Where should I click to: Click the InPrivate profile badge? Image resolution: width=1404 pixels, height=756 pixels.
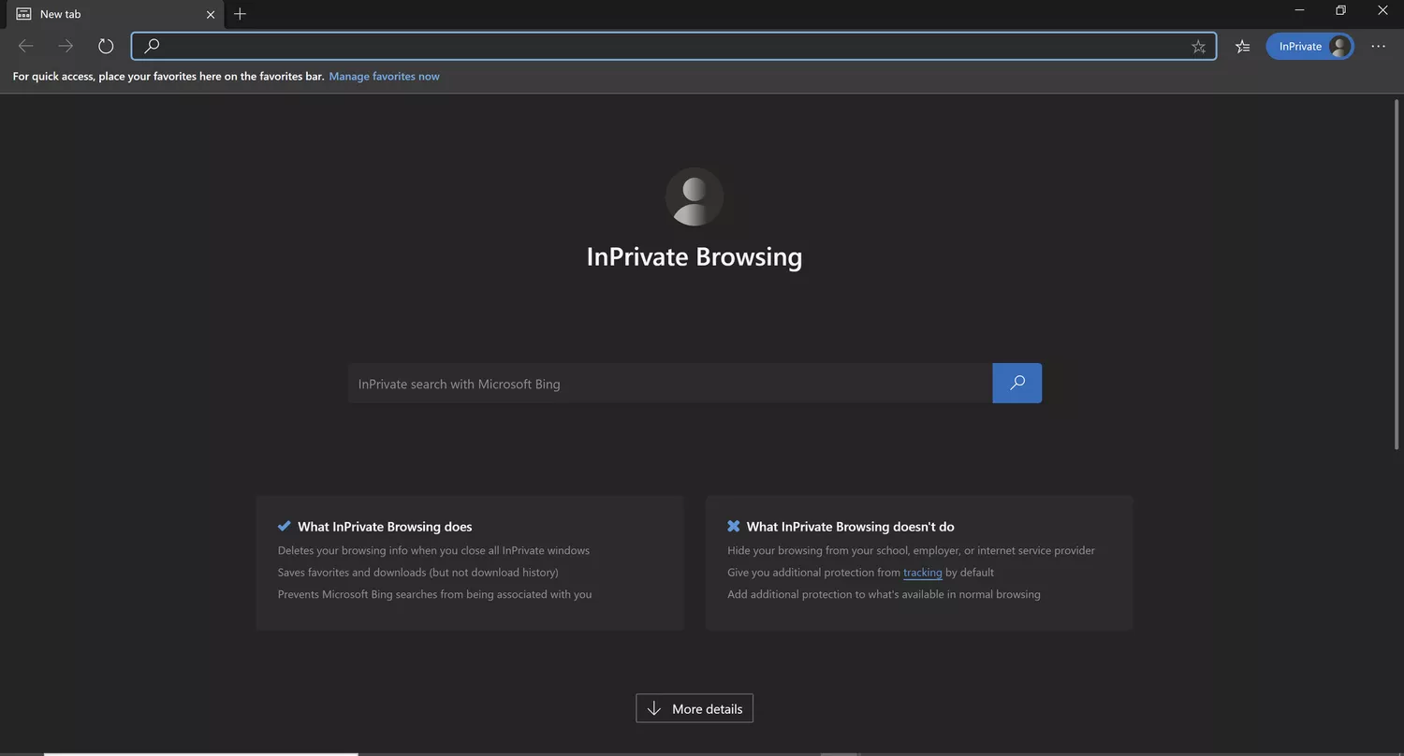tap(1309, 46)
